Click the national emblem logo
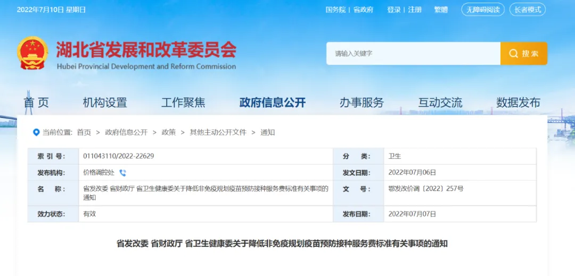This screenshot has height=276, width=575. pyautogui.click(x=32, y=53)
